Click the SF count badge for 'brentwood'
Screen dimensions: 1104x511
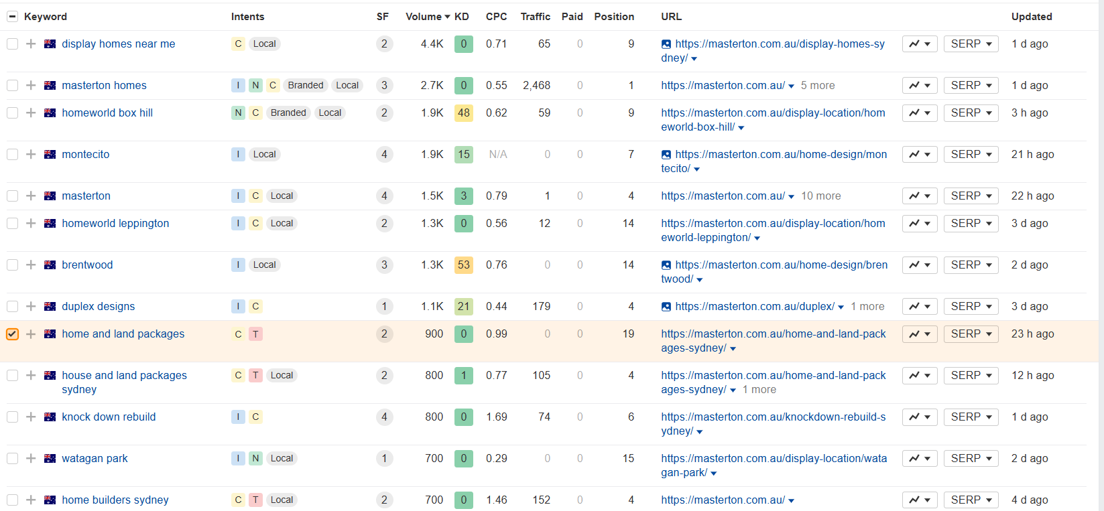click(384, 265)
